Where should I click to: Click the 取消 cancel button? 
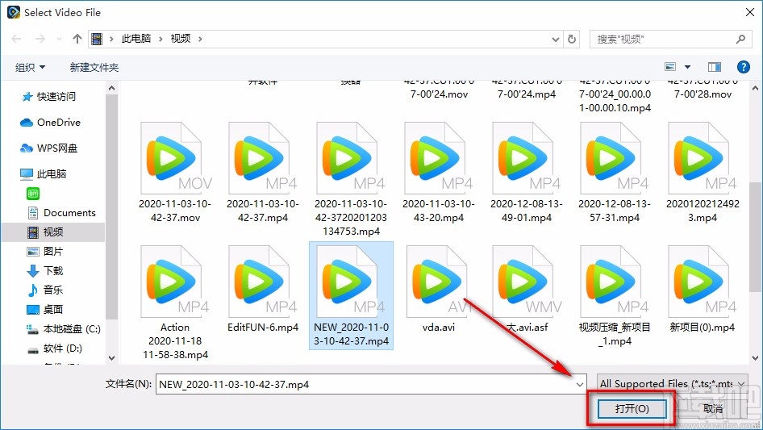[713, 408]
